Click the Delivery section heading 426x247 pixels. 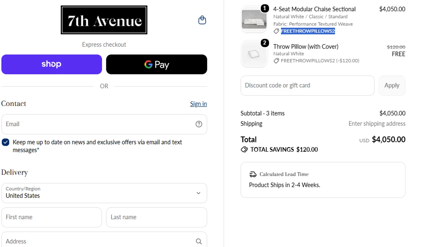[x=14, y=172]
